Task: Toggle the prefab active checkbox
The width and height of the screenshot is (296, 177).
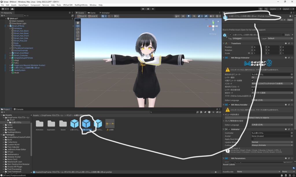Action: tap(230, 35)
